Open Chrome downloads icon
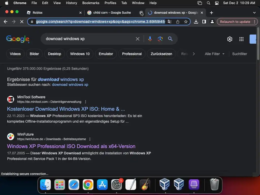The width and height of the screenshot is (260, 195). tap(196, 22)
